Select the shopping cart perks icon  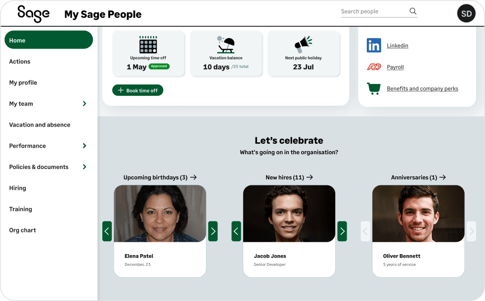(374, 88)
